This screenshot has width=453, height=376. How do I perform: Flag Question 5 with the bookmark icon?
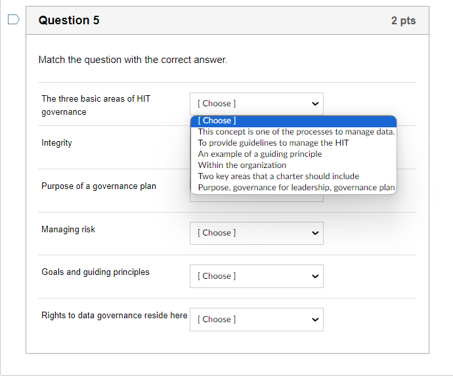click(x=13, y=20)
